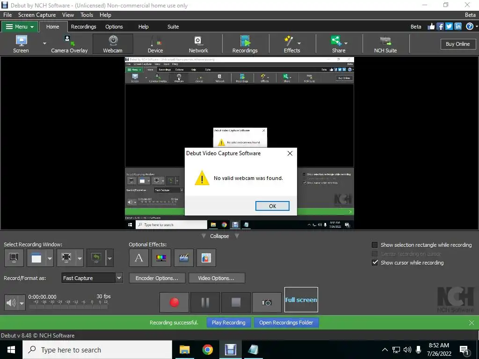Click the Windows search box
The width and height of the screenshot is (479, 359).
[x=97, y=350]
